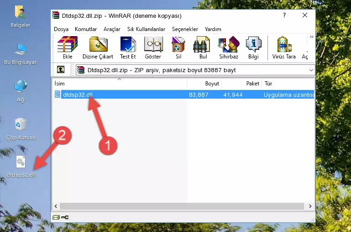Viewport: 351px width, 232px height.
Task: Go up one folder level
Action: 61,69
